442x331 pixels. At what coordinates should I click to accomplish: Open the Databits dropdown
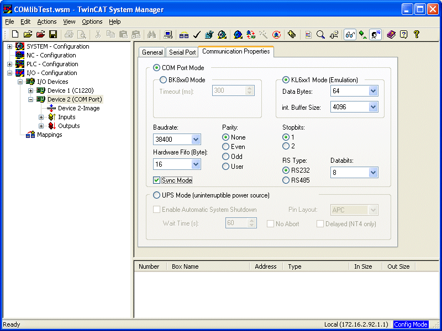pyautogui.click(x=373, y=173)
